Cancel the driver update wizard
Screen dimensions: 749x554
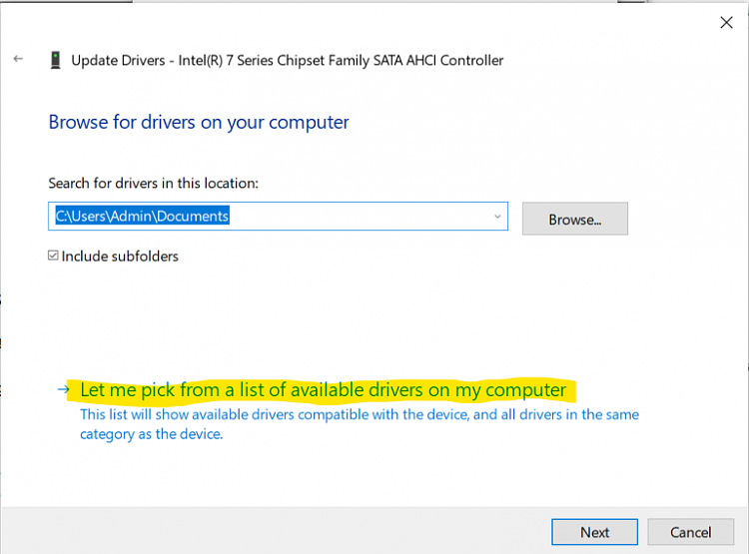pyautogui.click(x=691, y=532)
